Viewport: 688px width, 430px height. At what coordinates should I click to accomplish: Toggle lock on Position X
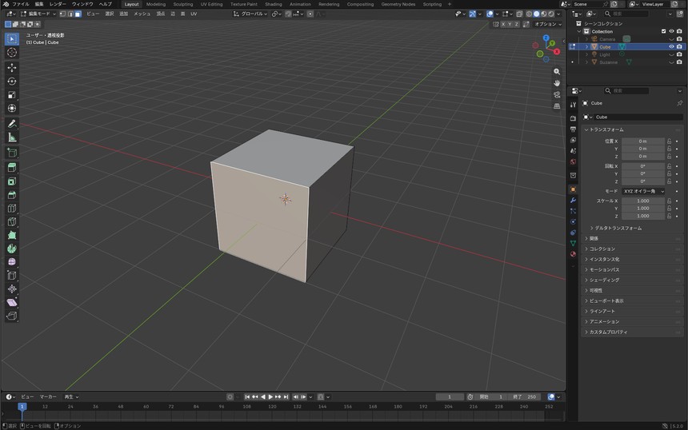(669, 141)
